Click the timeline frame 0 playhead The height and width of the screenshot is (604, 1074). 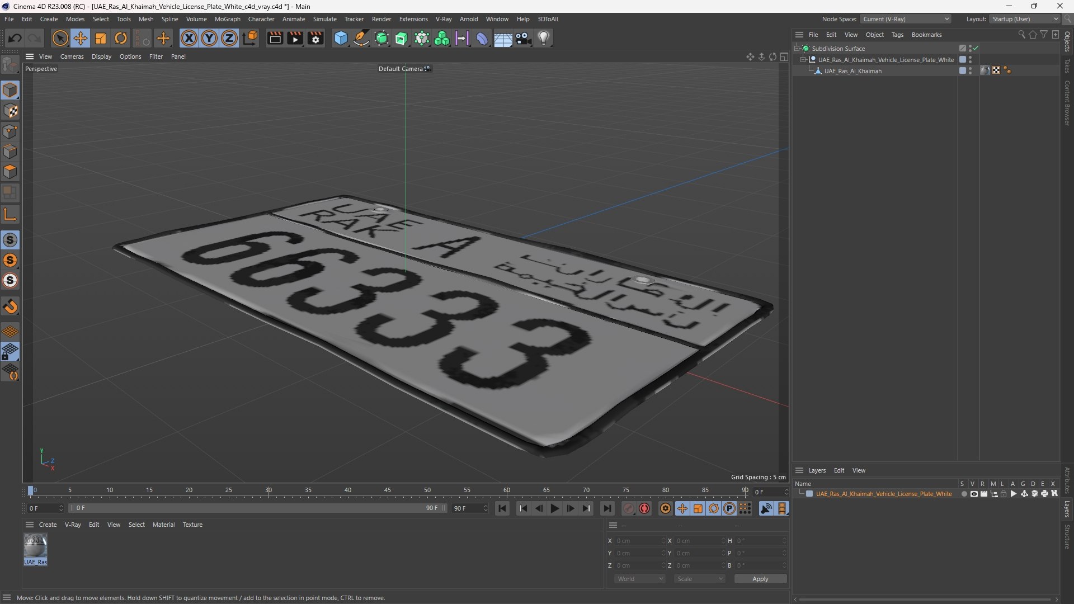tap(31, 491)
